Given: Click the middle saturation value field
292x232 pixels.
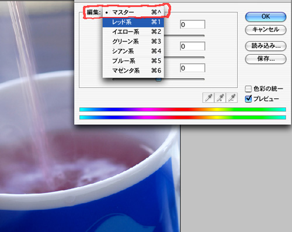Looking at the screenshot, I should [x=193, y=46].
